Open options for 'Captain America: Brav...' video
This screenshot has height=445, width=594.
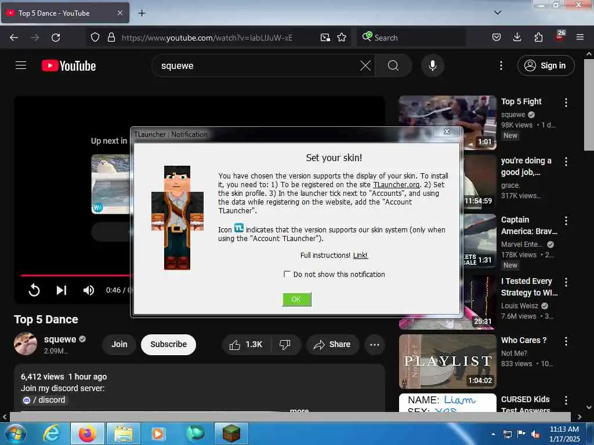coord(566,221)
